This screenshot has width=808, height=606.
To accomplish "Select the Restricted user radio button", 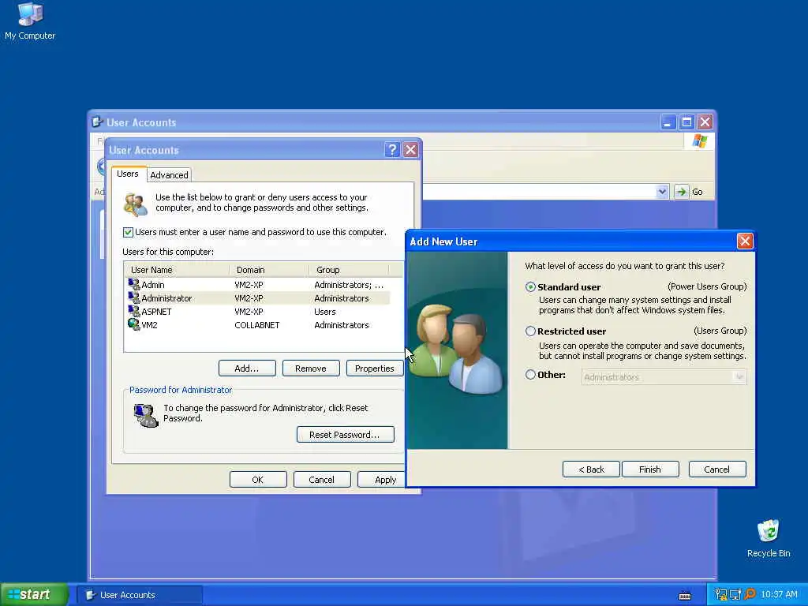I will pos(530,331).
